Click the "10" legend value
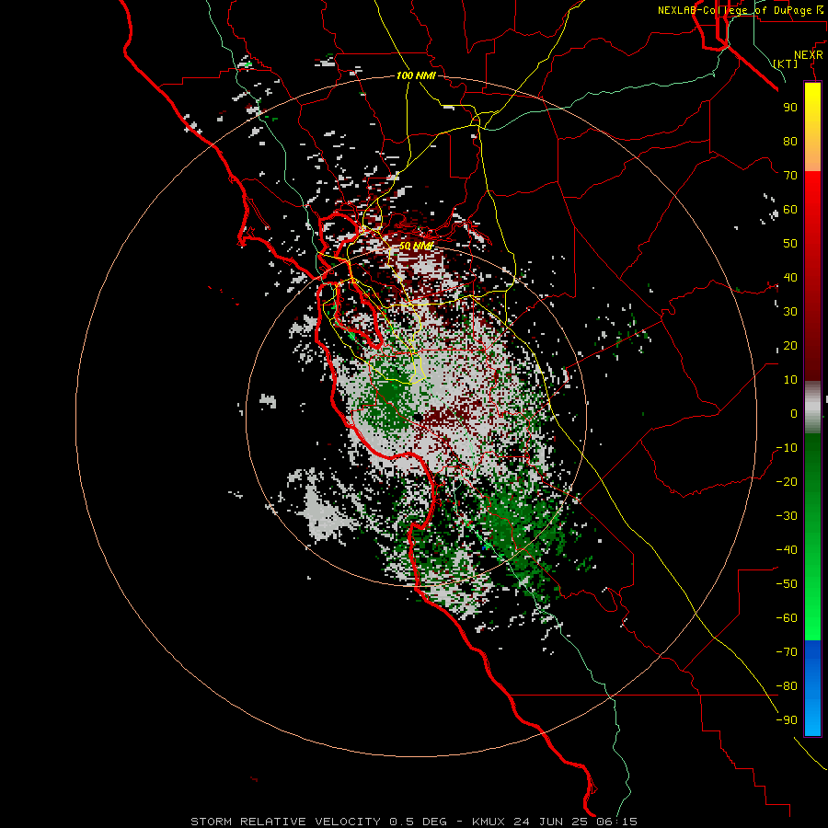 pyautogui.click(x=790, y=380)
